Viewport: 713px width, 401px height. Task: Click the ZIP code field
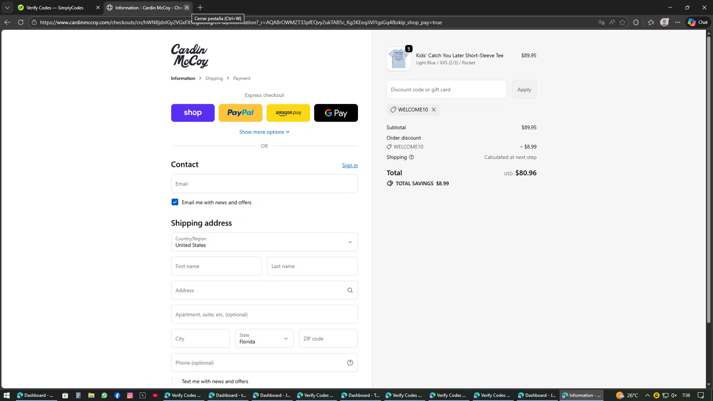328,339
